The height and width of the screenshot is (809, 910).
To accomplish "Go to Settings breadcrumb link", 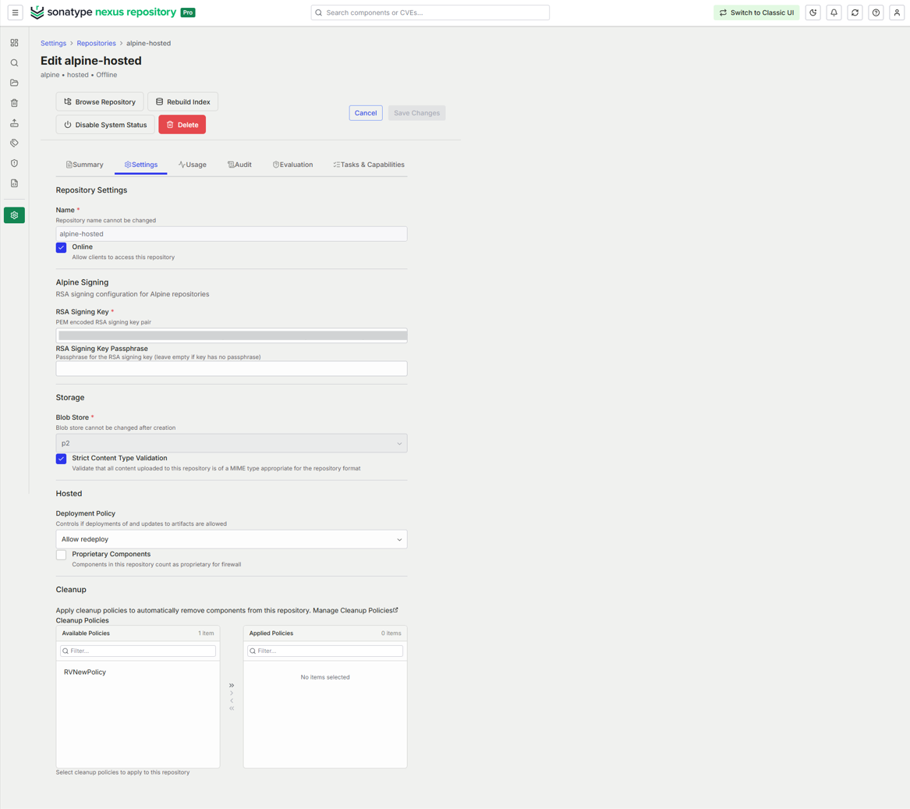I will (53, 43).
